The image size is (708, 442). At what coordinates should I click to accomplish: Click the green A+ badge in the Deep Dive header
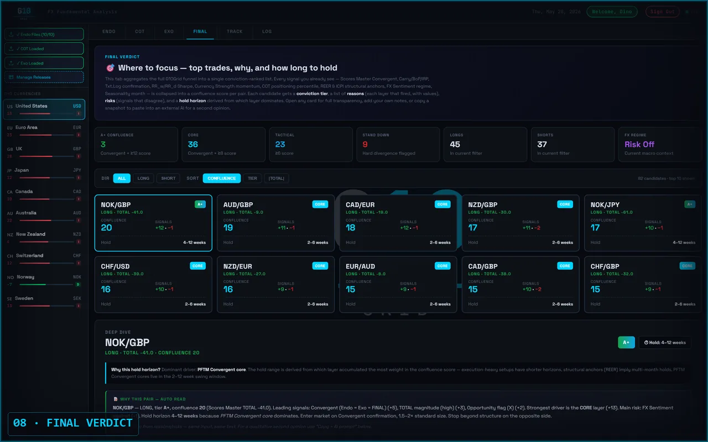(626, 343)
